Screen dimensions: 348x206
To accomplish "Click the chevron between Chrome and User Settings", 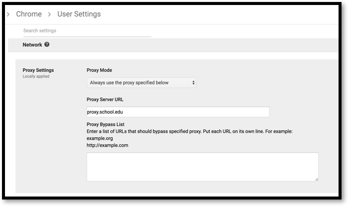I will (x=50, y=14).
